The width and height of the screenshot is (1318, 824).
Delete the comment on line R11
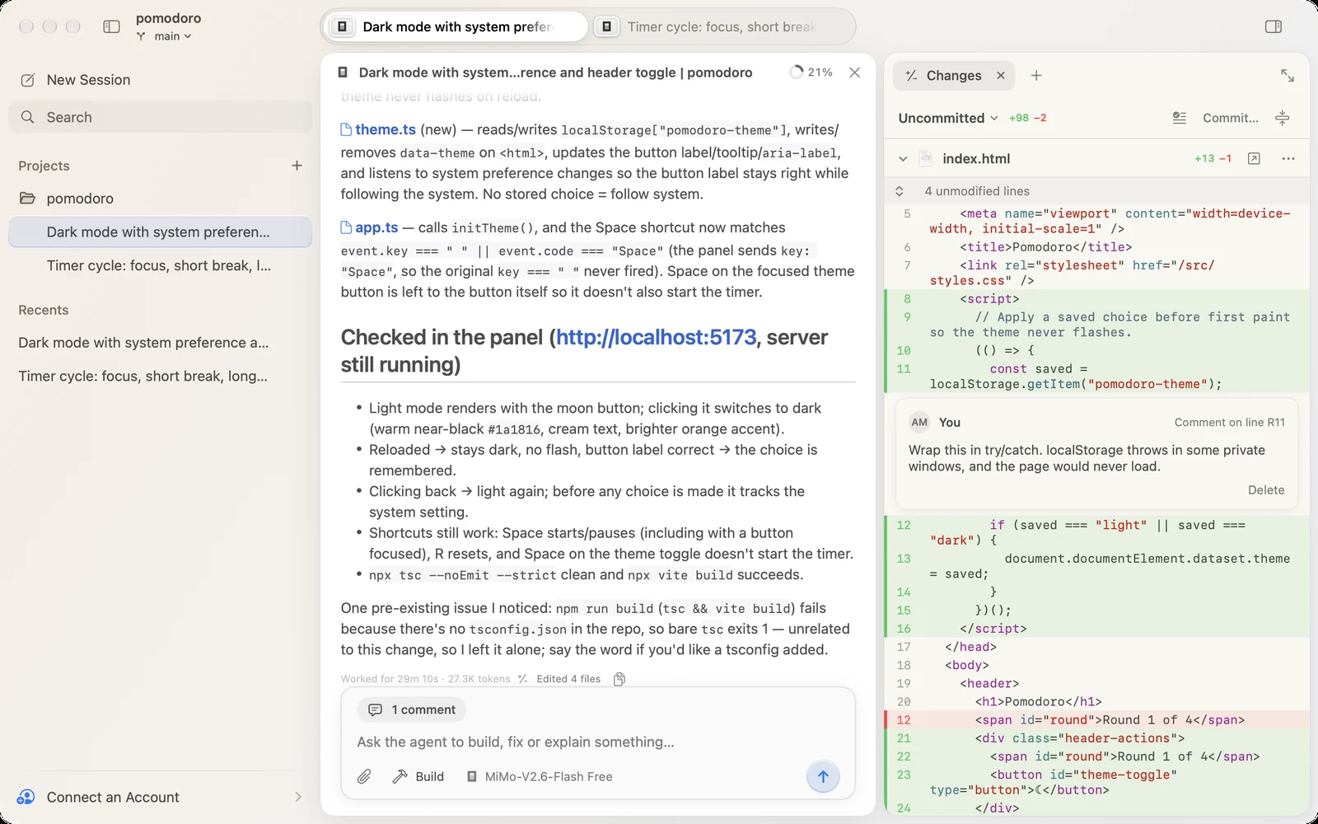click(x=1266, y=490)
